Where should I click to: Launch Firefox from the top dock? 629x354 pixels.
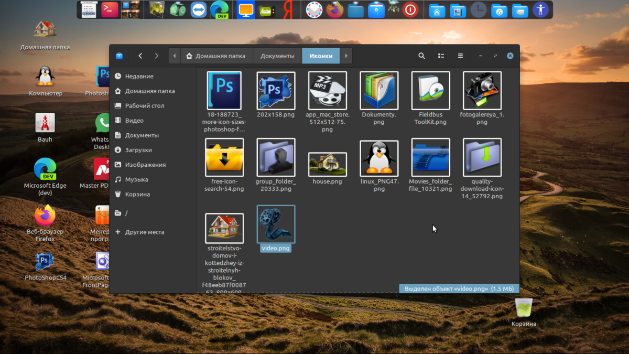pyautogui.click(x=334, y=9)
